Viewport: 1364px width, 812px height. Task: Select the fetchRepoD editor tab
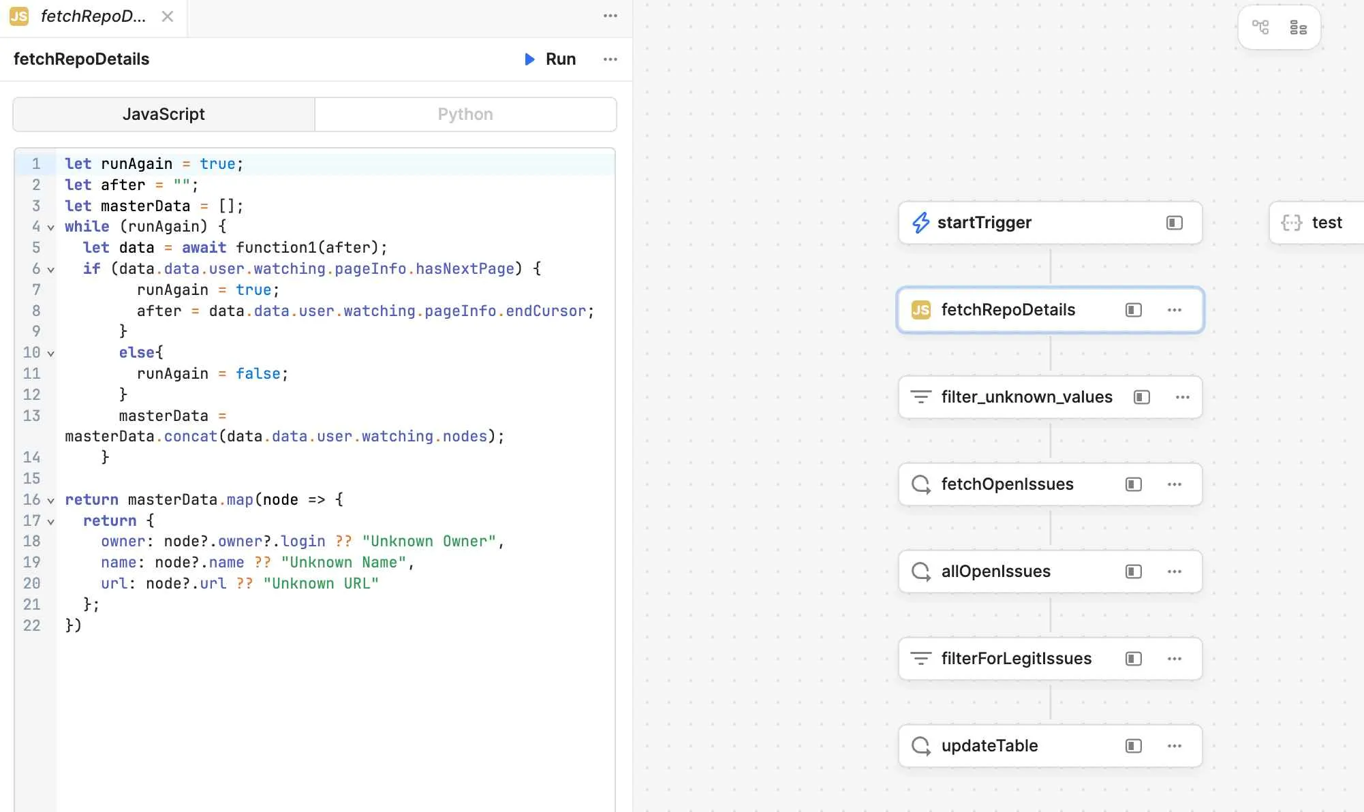[93, 16]
